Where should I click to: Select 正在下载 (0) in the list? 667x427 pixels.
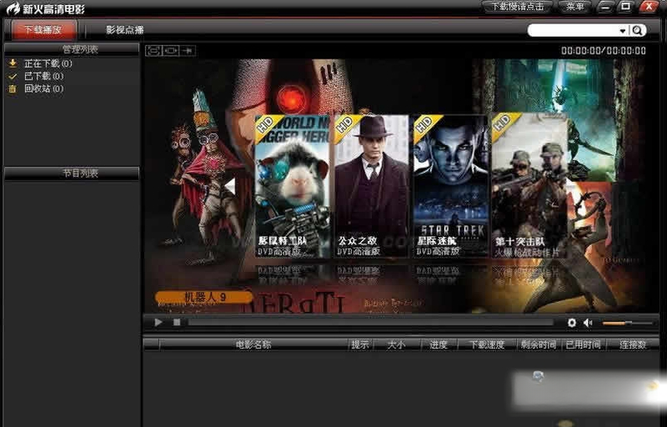pos(48,64)
